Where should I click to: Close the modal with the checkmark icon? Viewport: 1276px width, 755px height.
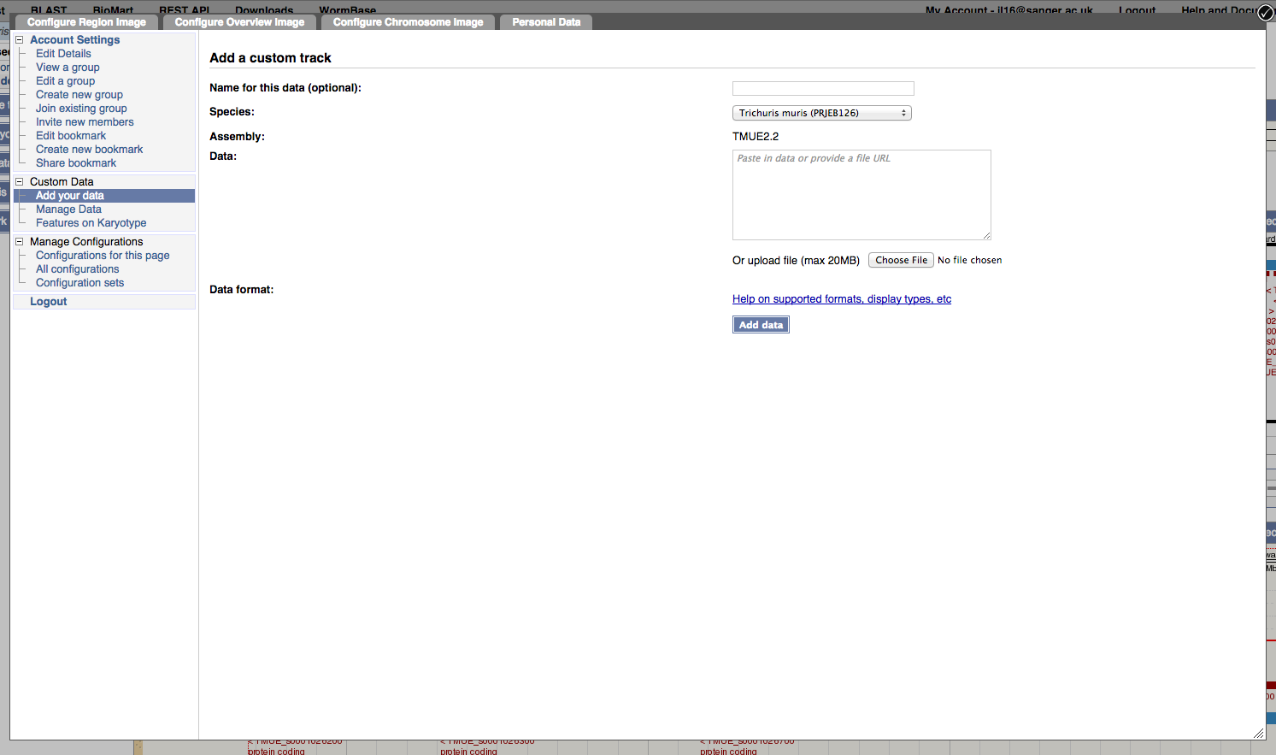(x=1266, y=13)
